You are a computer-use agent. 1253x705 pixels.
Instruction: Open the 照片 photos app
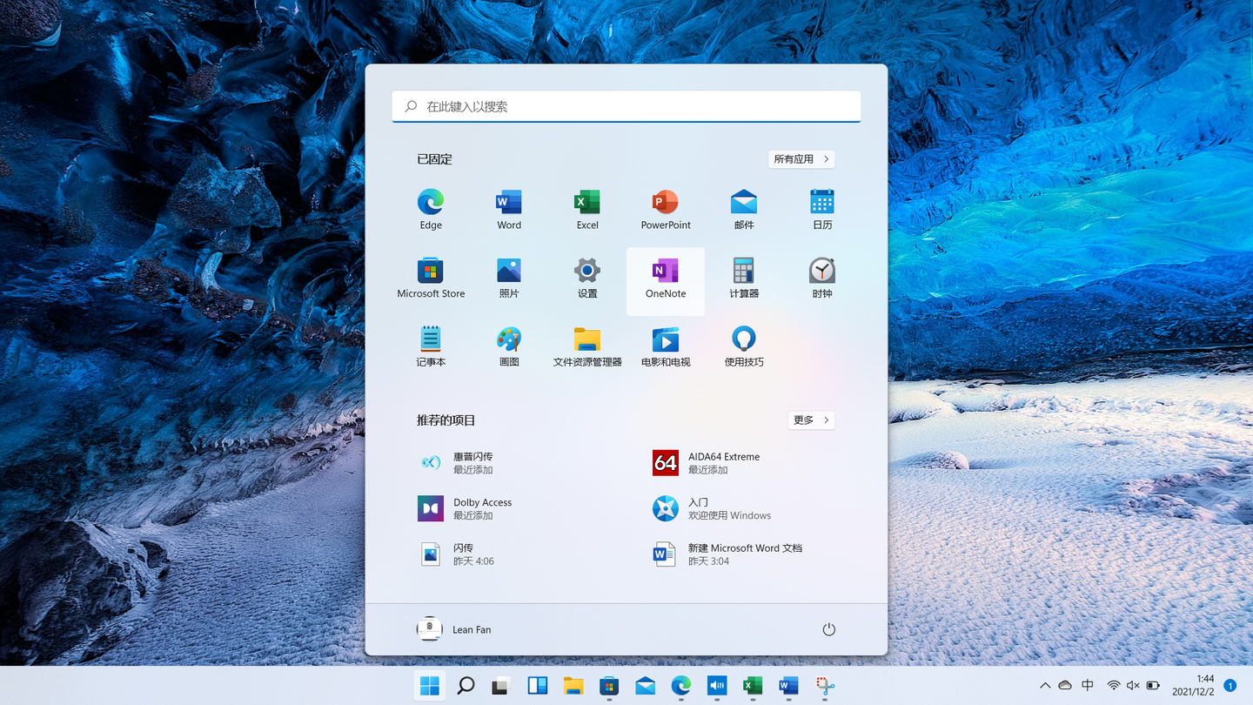[509, 279]
